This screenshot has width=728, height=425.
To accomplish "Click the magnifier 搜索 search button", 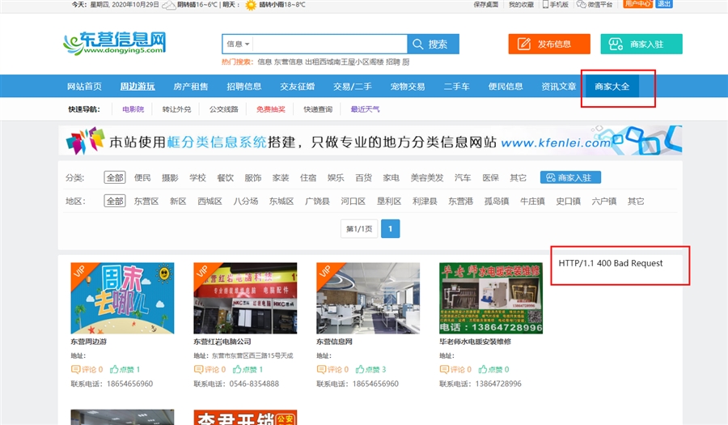I will (434, 44).
